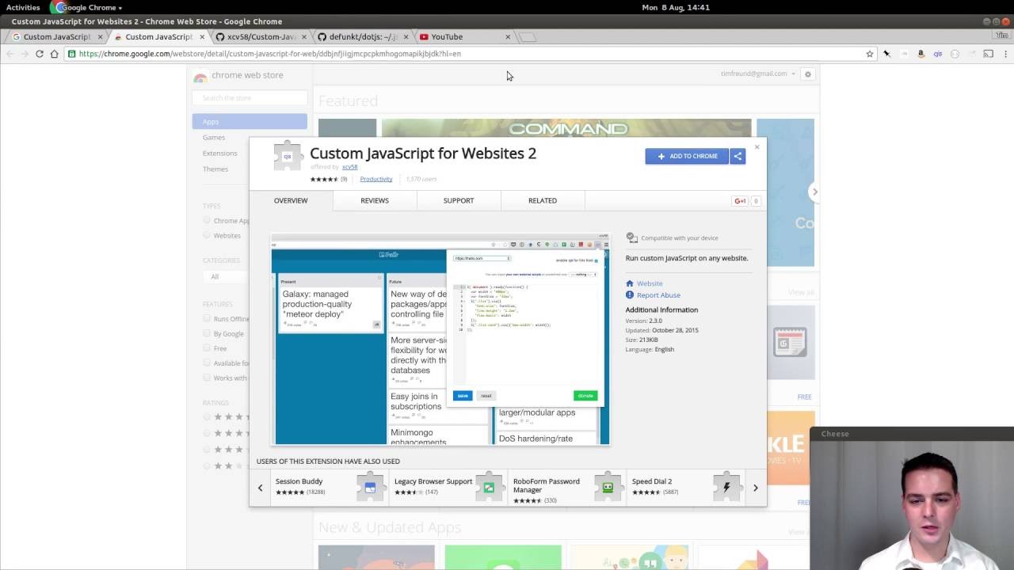The image size is (1014, 570).
Task: Click Add to Chrome button
Action: (x=687, y=156)
